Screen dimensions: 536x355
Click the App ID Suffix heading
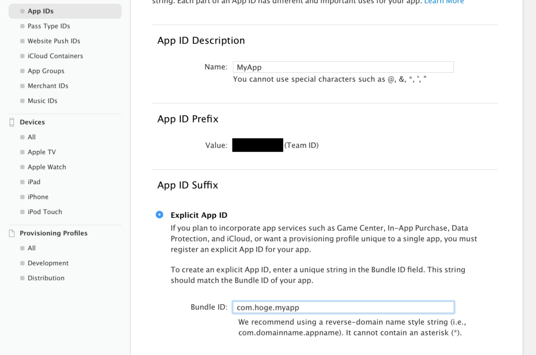point(188,185)
